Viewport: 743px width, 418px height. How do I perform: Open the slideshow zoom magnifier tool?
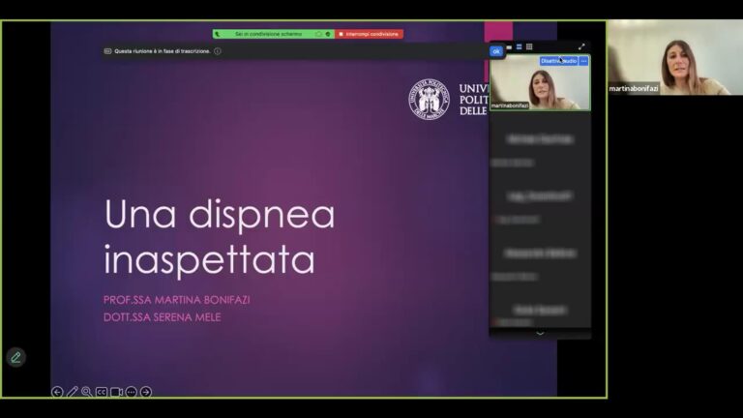point(87,392)
